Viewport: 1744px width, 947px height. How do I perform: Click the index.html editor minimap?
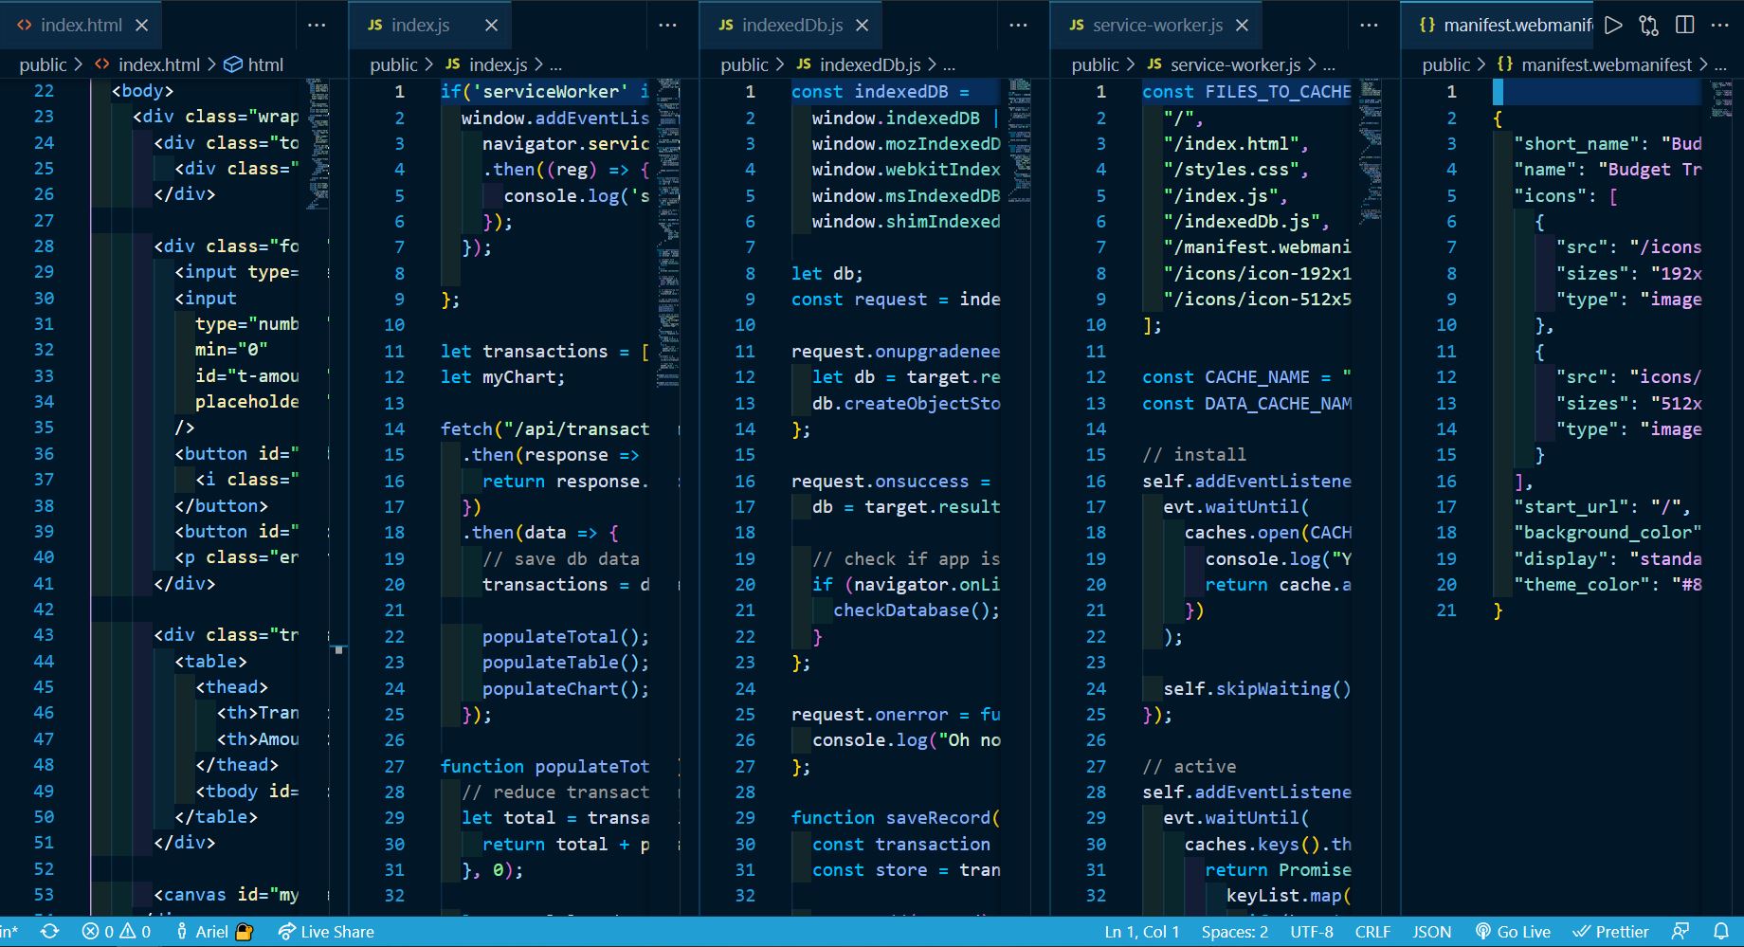coord(318,145)
